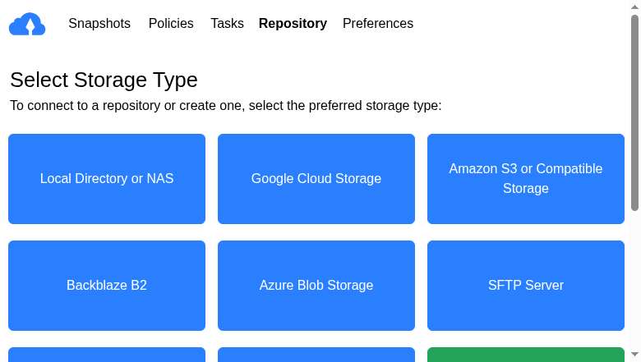Viewport: 641px width, 362px height.
Task: Choose Local Directory or NAS storage
Action: 107,179
